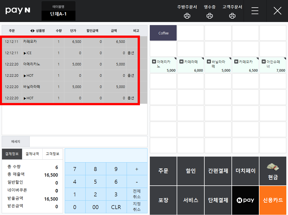288x215 pixels.
Task: Click the 전체 취소 keypad button
Action: pos(137,194)
